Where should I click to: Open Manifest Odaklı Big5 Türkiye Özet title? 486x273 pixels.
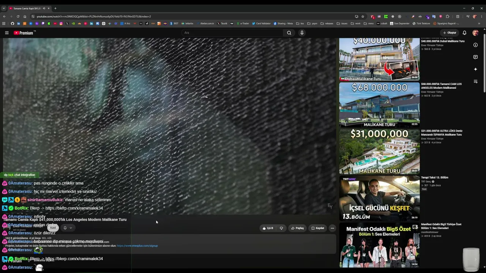point(441,226)
